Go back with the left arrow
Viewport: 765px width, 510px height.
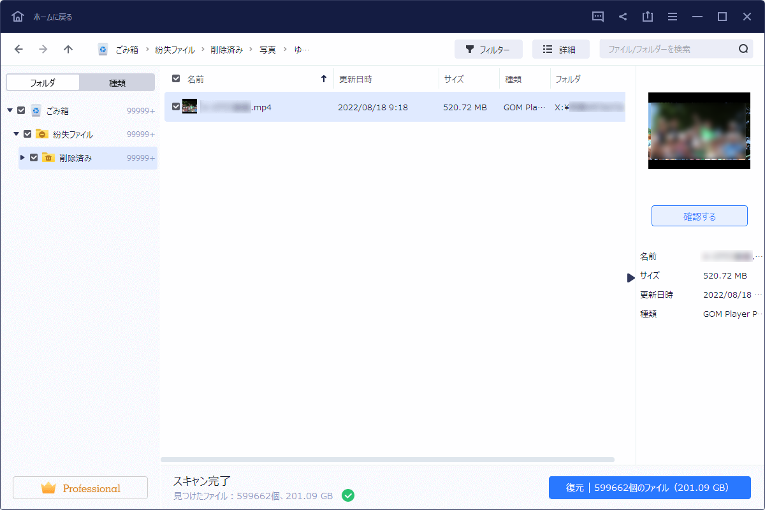tap(18, 49)
